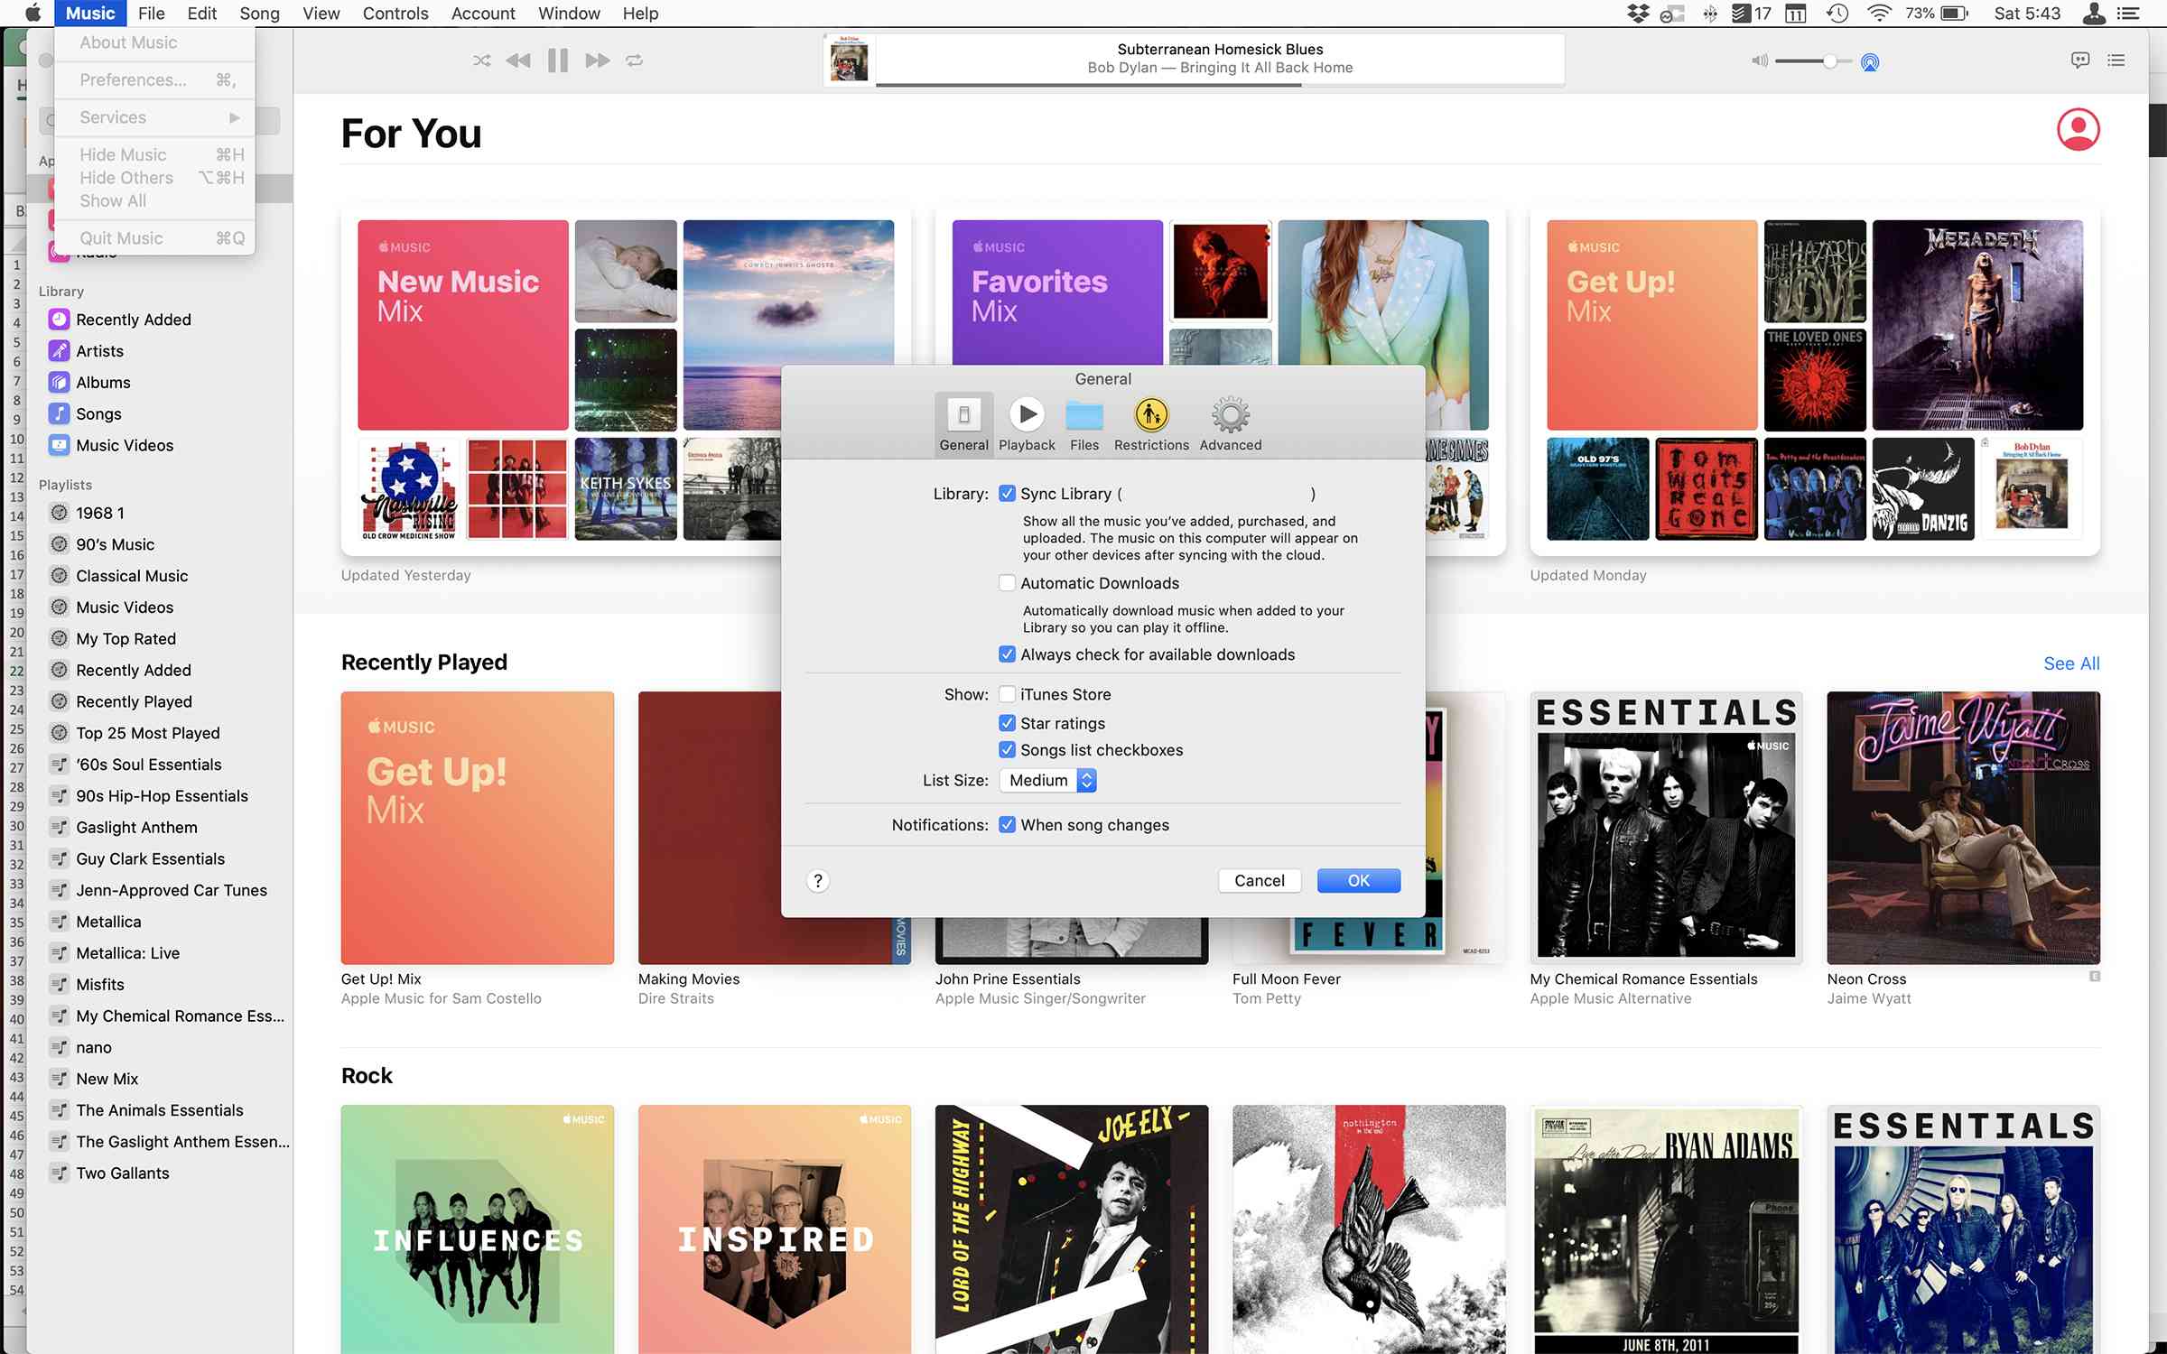Open the File menu
The image size is (2167, 1354).
pos(151,14)
